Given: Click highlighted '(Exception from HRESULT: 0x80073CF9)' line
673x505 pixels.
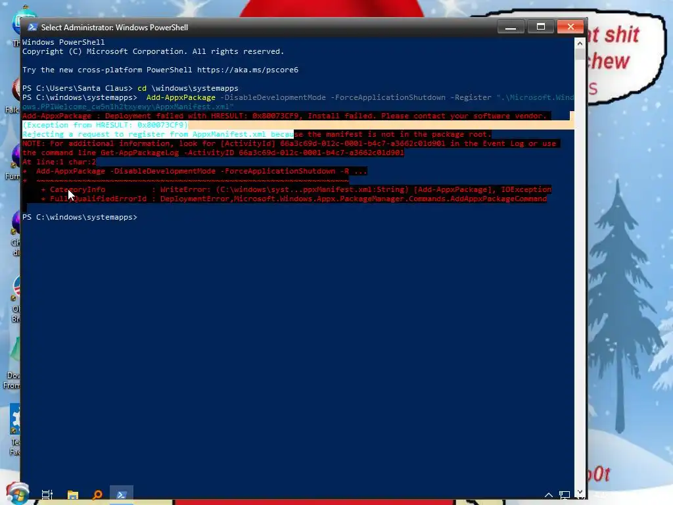Looking at the screenshot, I should [105, 125].
